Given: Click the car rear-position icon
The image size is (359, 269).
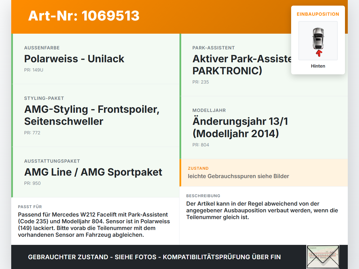Looking at the screenshot, I should coord(318,41).
